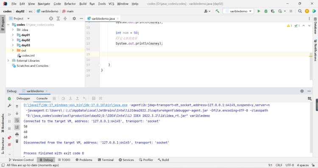Open Database side panel

click(x=315, y=26)
